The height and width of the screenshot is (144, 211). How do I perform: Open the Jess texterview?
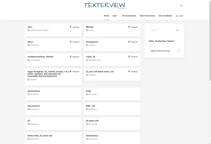point(30,27)
